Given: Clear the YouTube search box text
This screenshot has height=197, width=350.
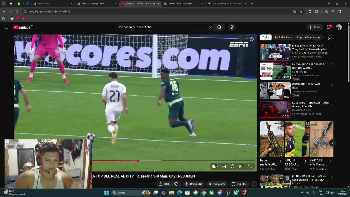Looking at the screenshot, I should 211,27.
